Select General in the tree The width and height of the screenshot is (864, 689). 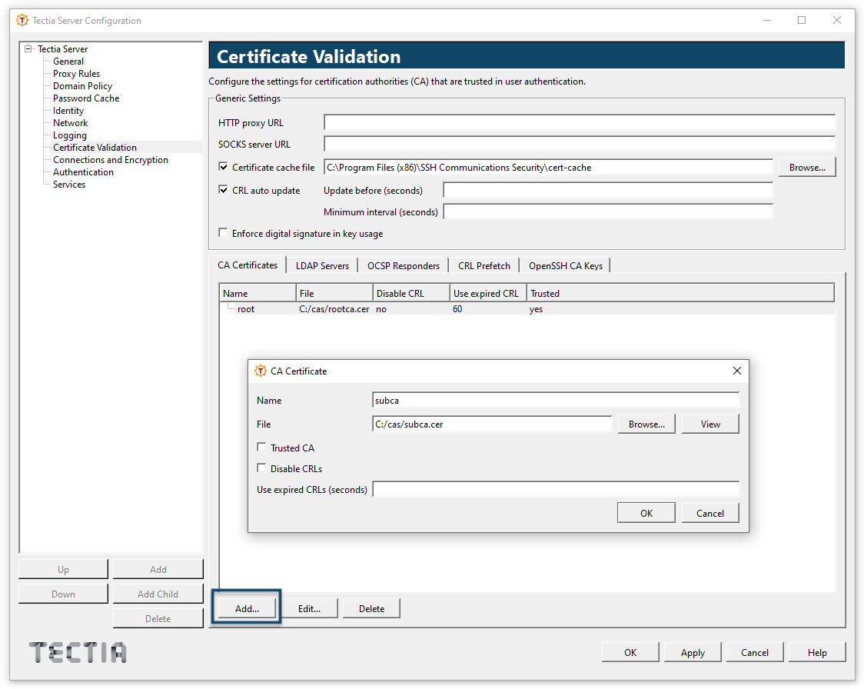pyautogui.click(x=68, y=62)
